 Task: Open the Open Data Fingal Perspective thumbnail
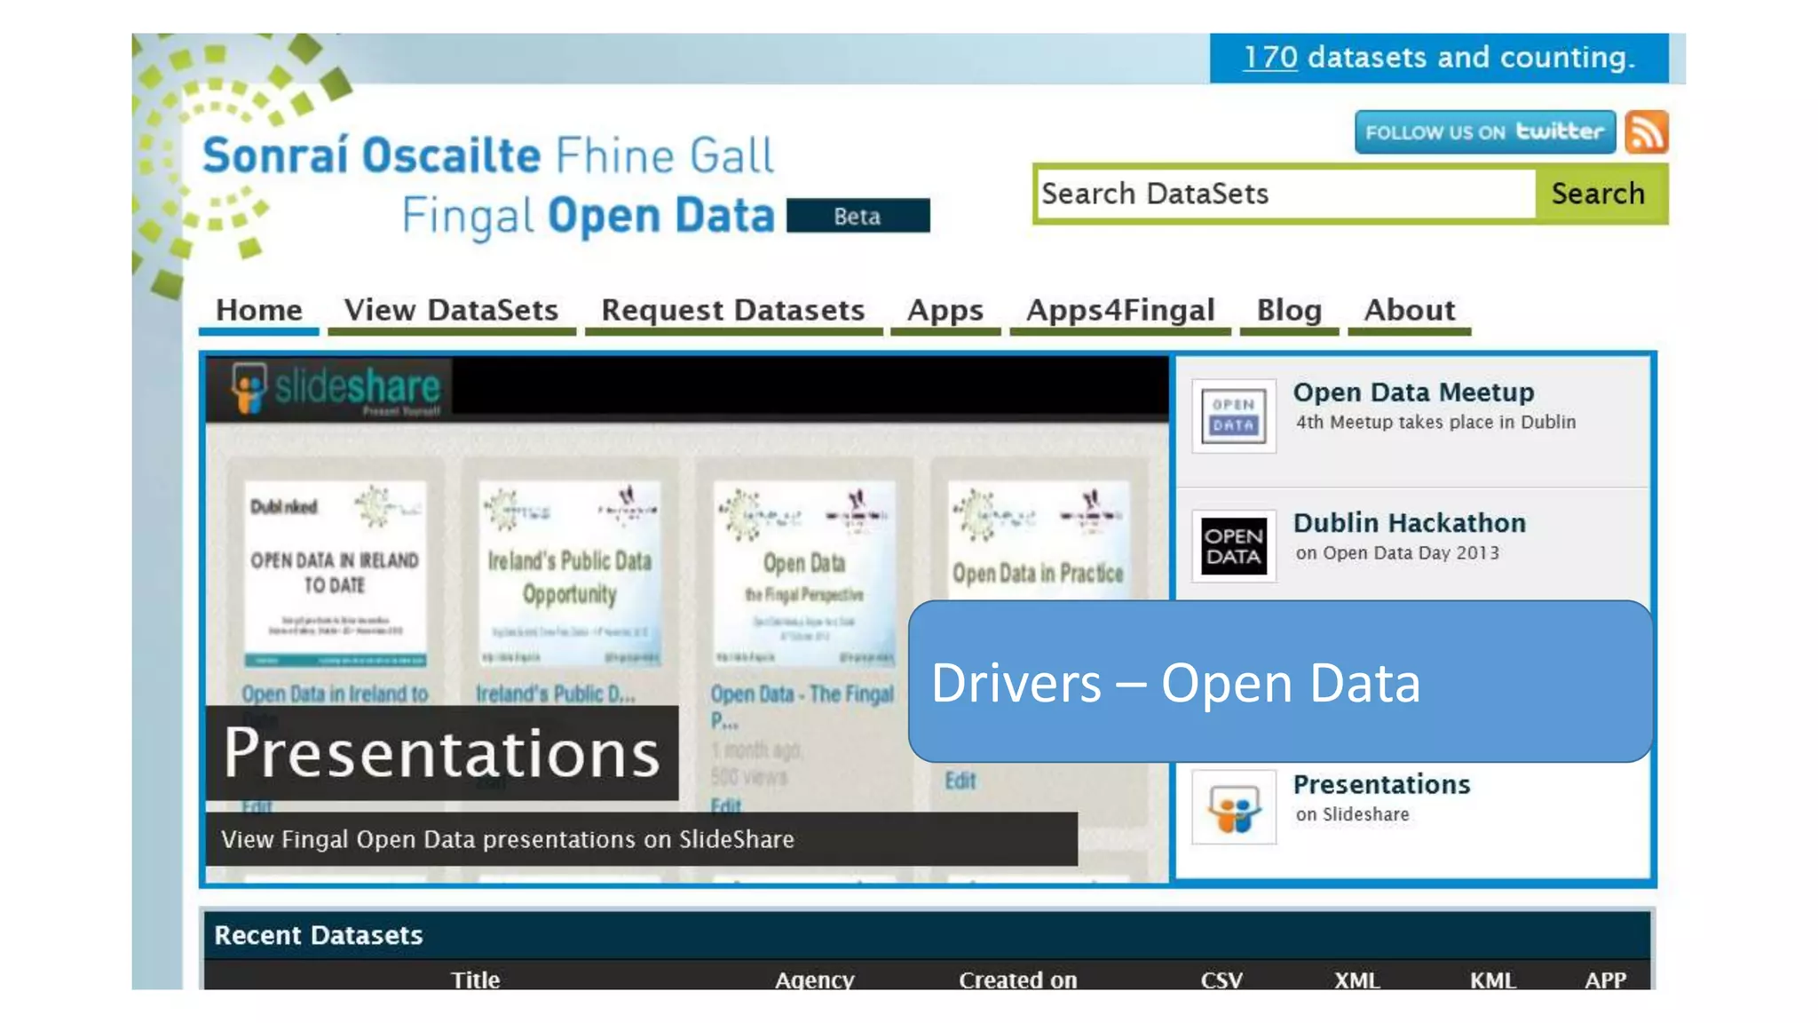point(803,575)
